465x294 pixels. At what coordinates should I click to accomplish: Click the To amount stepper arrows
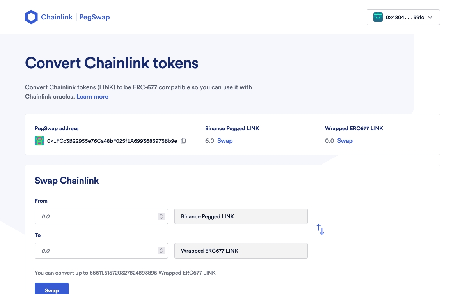[x=161, y=251]
